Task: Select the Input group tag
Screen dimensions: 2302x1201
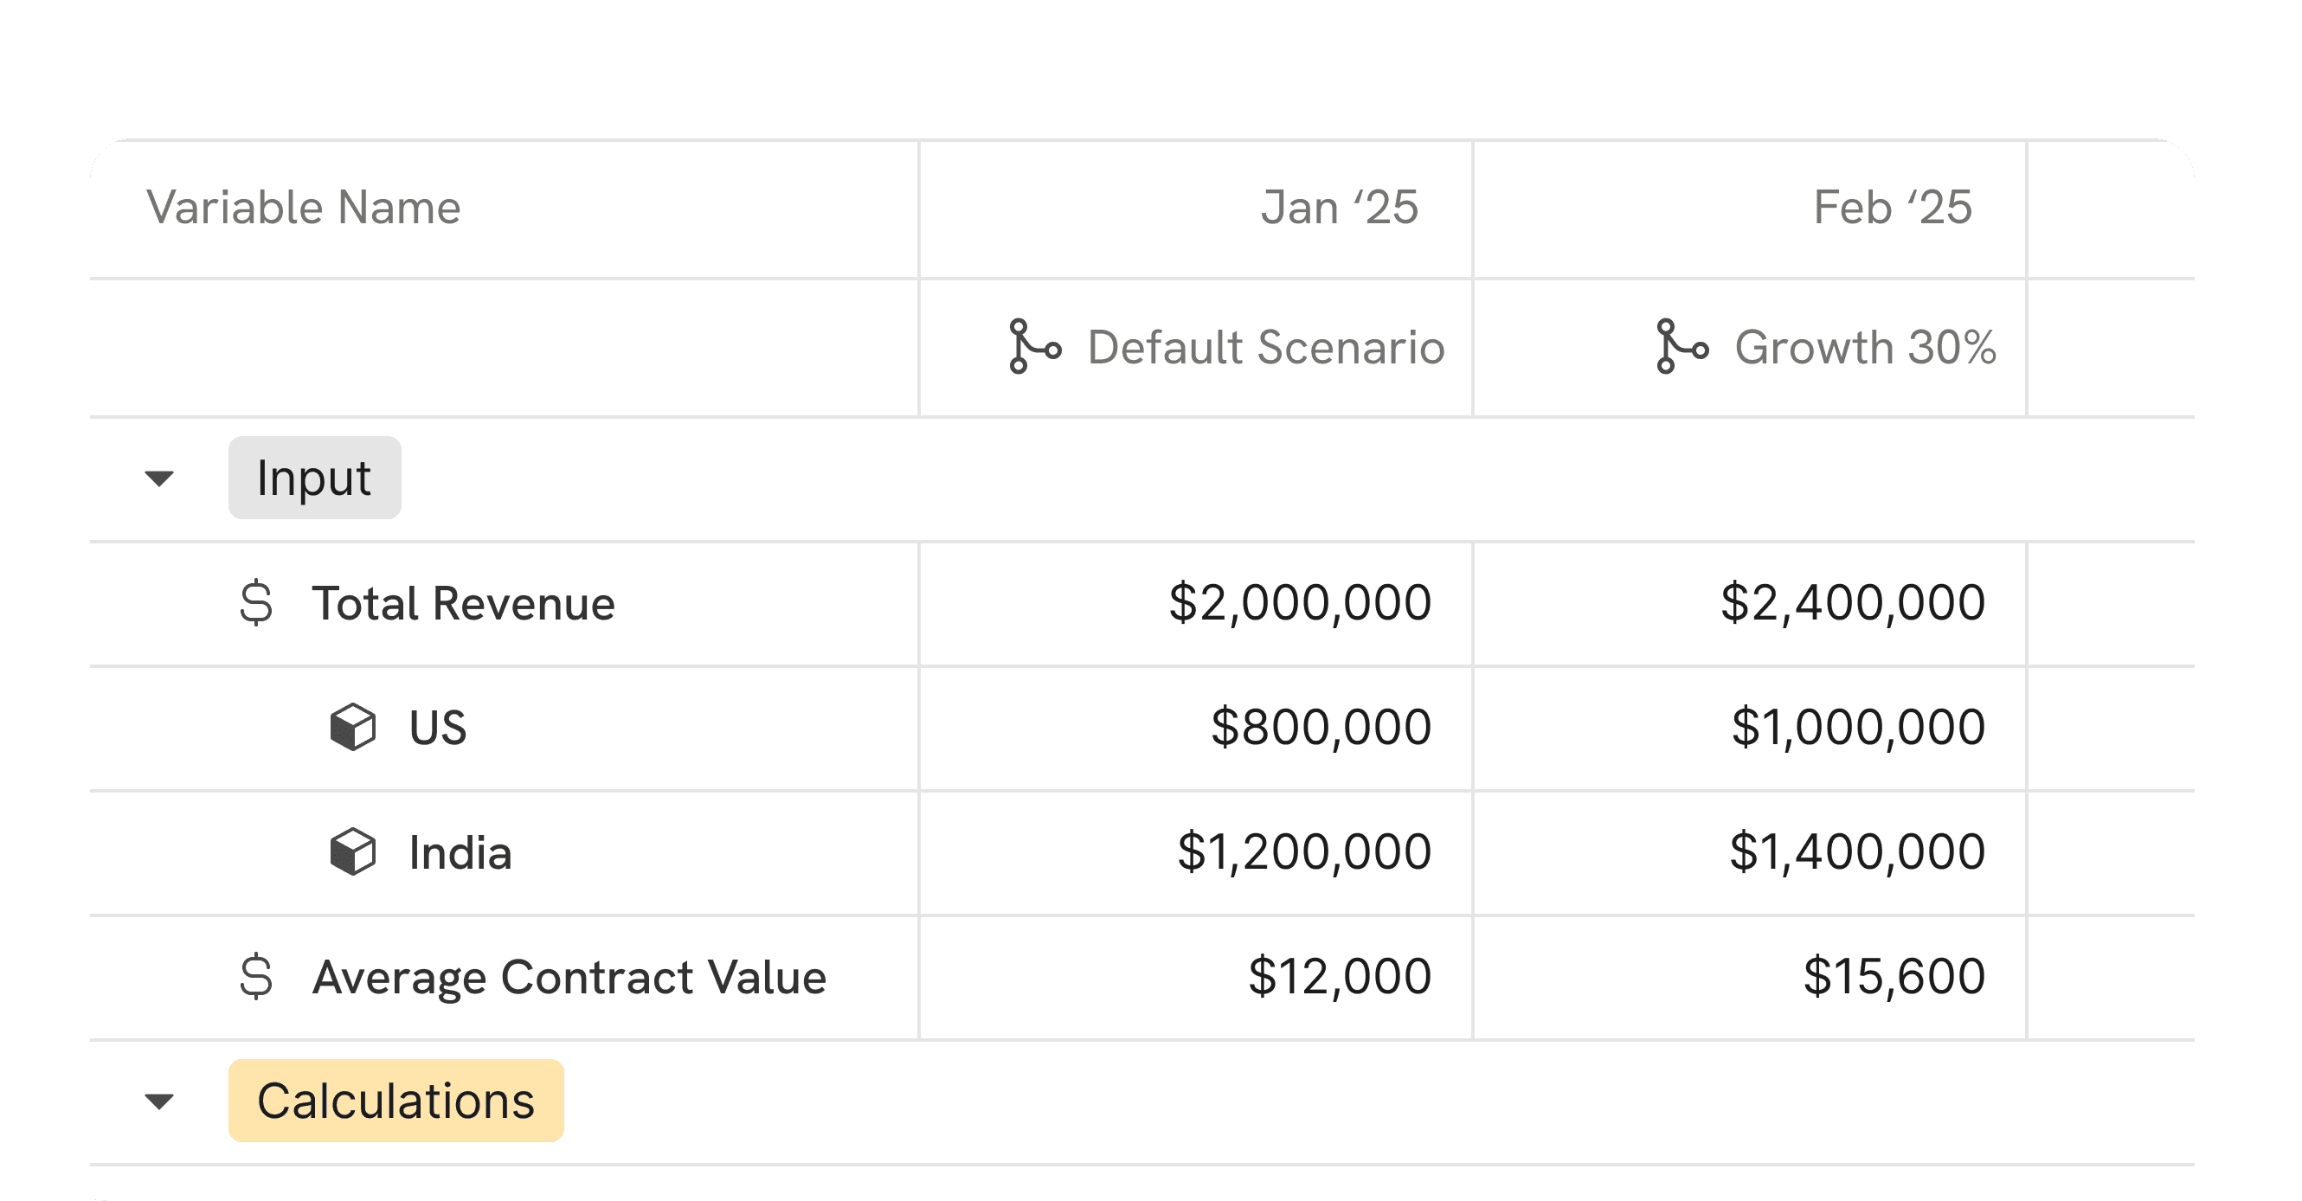Action: (x=314, y=478)
